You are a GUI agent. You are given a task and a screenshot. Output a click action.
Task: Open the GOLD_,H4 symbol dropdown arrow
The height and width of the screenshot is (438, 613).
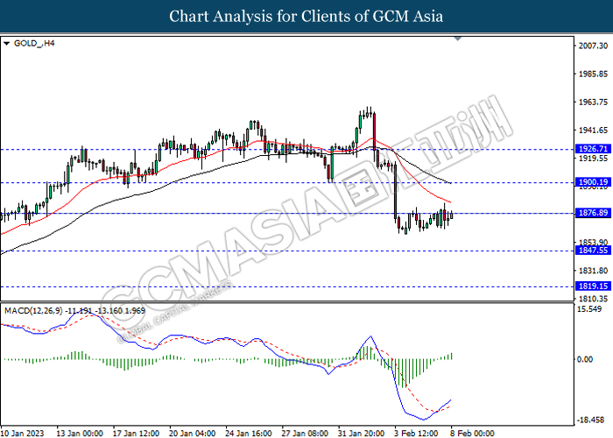(7, 44)
